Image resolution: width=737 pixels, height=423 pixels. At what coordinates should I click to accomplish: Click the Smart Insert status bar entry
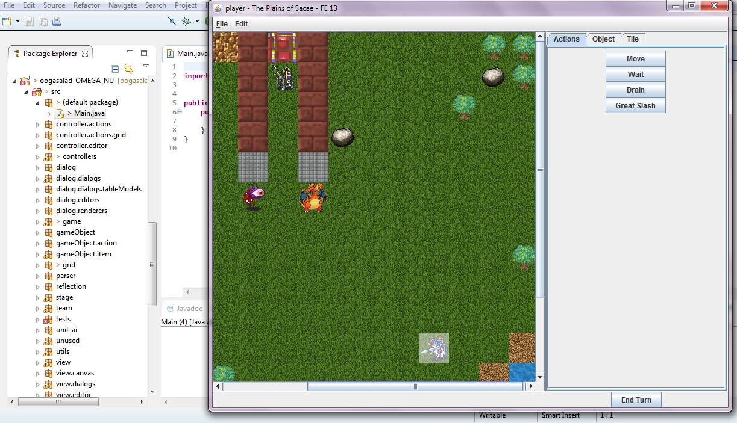560,415
